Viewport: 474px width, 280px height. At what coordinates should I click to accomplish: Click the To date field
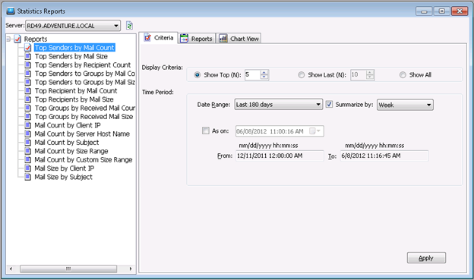click(384, 156)
